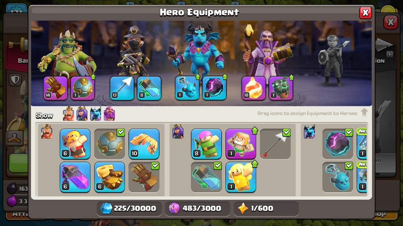Tap the Shiny Ore 225/30000 counter
Screen dimensions: 403x226
129,208
